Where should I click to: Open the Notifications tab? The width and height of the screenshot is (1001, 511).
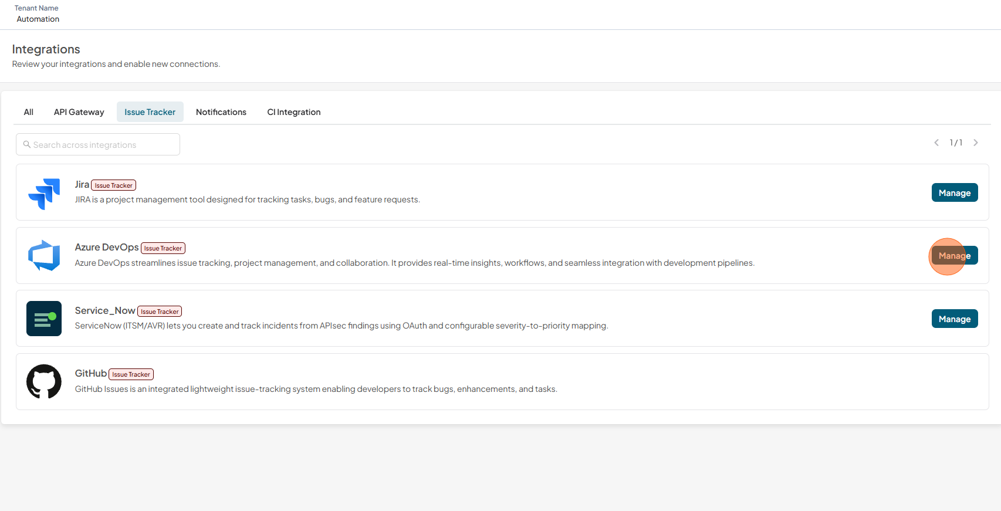tap(221, 112)
